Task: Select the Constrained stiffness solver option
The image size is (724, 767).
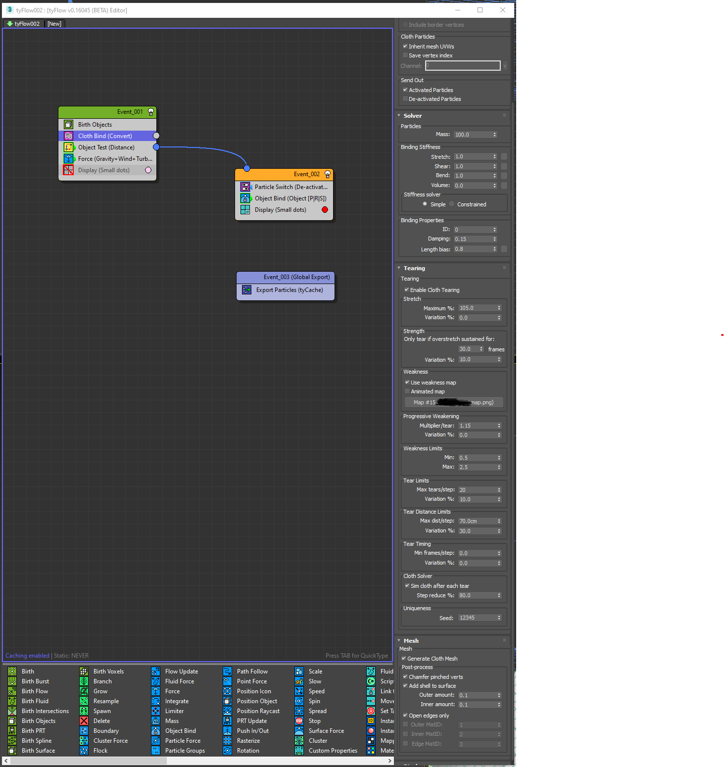Action: (452, 204)
